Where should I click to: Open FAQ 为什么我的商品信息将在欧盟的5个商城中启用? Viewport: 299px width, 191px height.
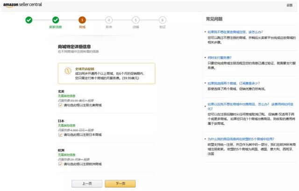(241, 139)
